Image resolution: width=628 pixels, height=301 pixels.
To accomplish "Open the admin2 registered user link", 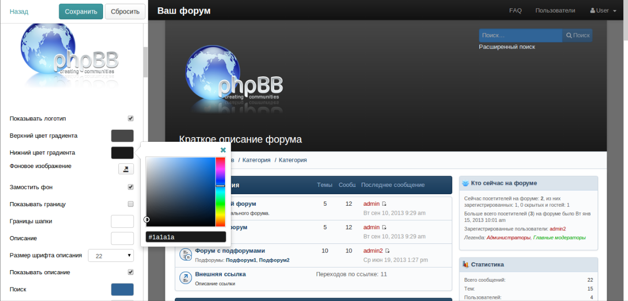I will 558,229.
